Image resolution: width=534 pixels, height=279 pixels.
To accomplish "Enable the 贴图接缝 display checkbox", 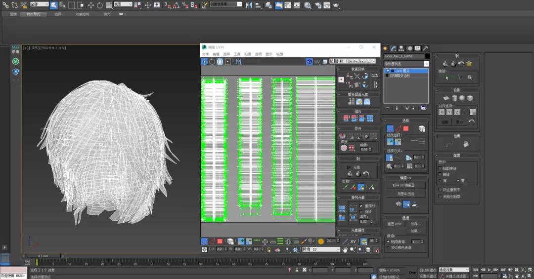I will [440, 168].
